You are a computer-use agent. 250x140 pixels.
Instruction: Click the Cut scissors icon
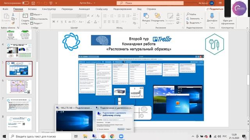click(13, 15)
